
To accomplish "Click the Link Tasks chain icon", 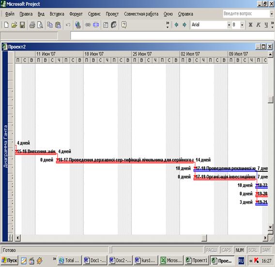I will 88,25.
